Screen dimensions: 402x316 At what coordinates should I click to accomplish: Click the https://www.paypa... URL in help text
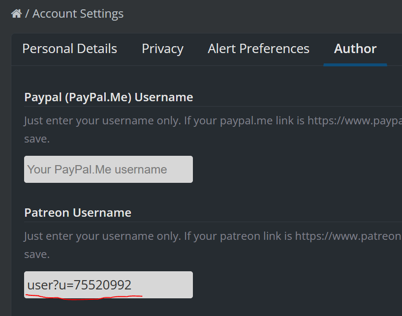tap(355, 120)
